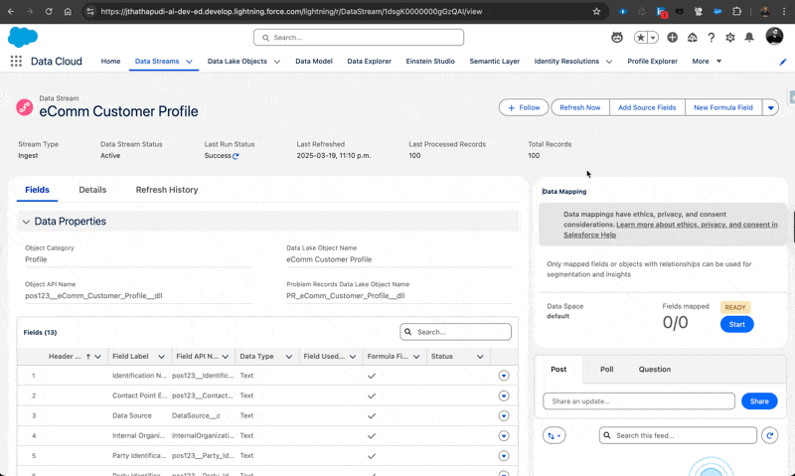Viewport: 795px width, 476px height.
Task: Open the Data Type column menu
Action: 288,357
